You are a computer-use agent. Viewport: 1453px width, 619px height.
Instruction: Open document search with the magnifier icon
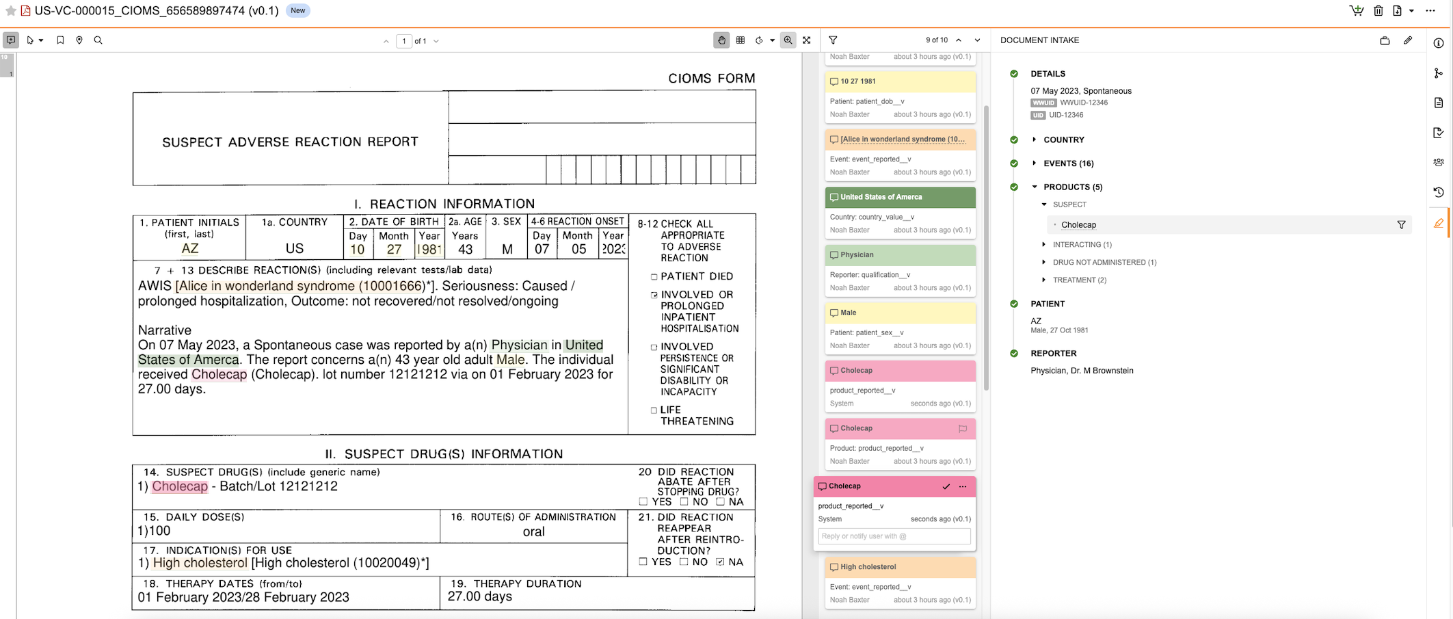[98, 40]
